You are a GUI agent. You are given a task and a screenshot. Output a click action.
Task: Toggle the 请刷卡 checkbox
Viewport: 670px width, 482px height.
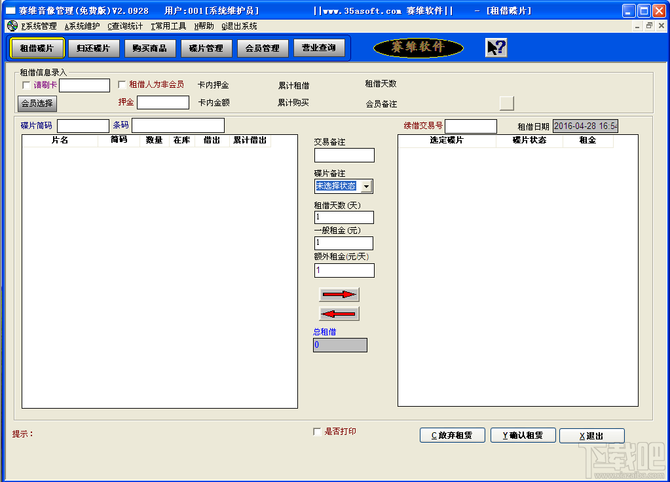[26, 85]
